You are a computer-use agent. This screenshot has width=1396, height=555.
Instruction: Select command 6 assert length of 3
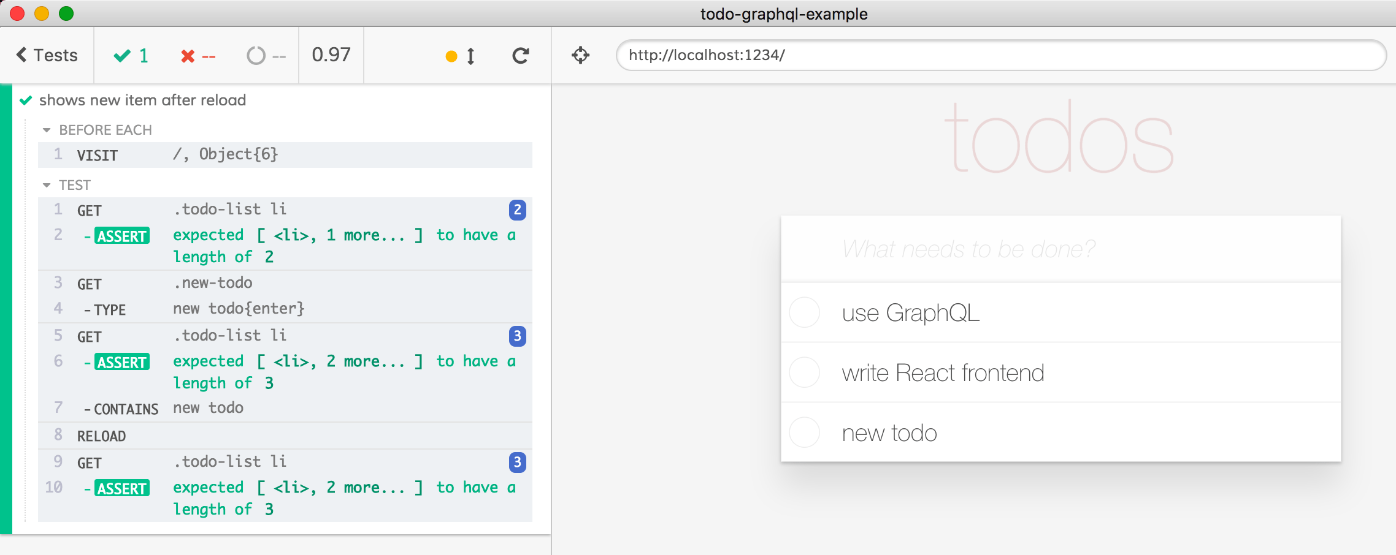click(285, 372)
